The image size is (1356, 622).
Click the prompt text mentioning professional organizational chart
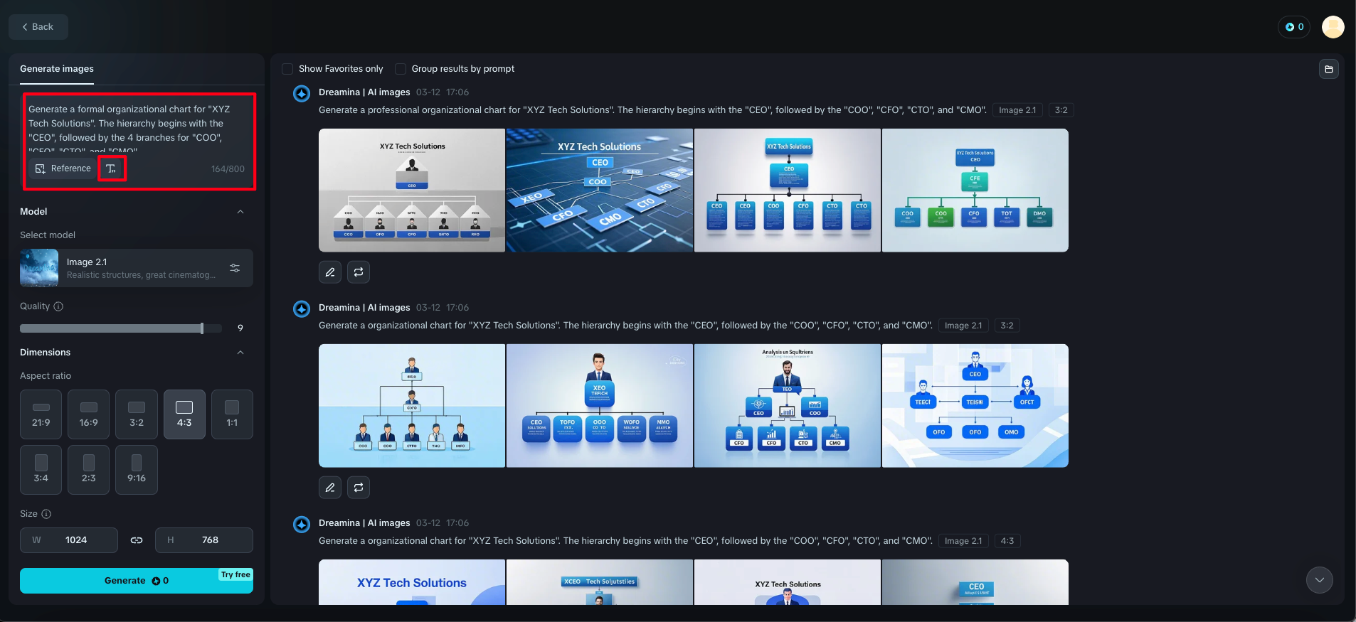652,110
